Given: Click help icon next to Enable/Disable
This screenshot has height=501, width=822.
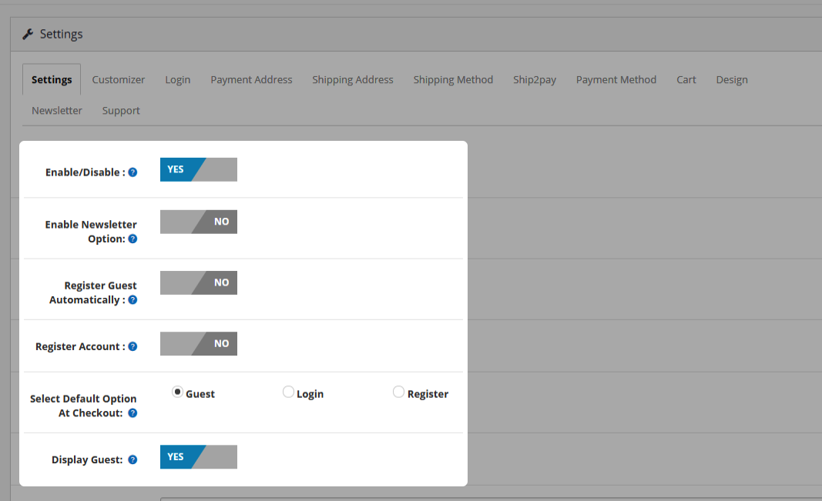Looking at the screenshot, I should 133,172.
